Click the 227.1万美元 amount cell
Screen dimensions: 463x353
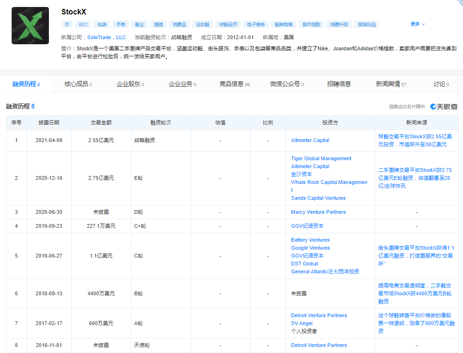tap(101, 226)
